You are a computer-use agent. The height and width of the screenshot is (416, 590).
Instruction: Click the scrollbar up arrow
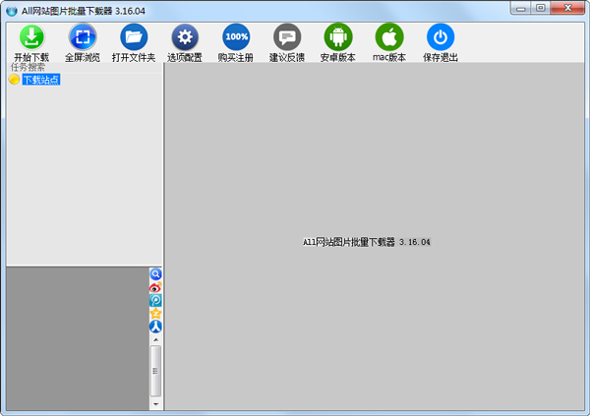[155, 339]
